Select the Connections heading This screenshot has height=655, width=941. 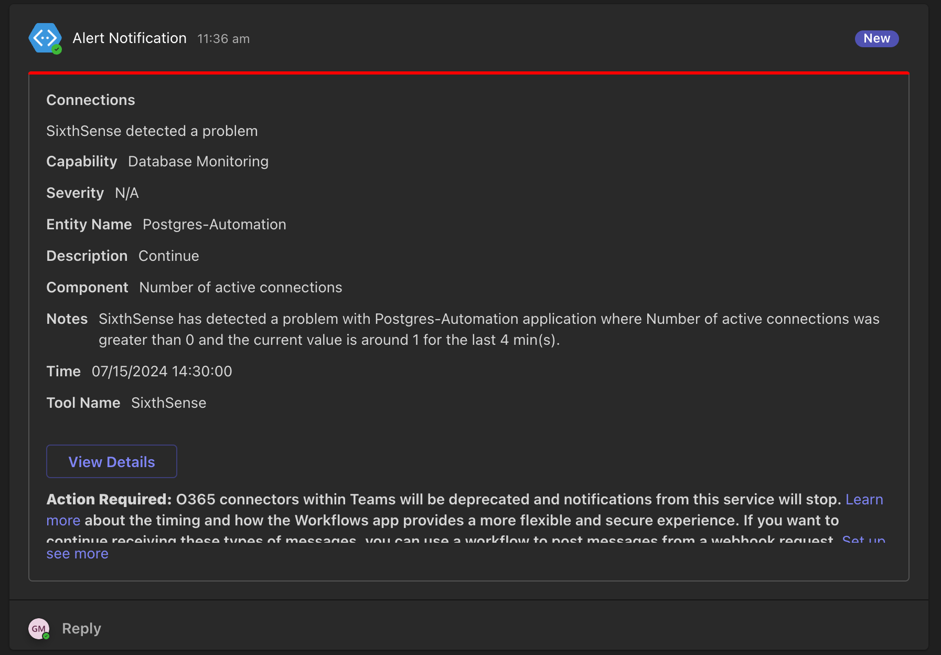[91, 100]
